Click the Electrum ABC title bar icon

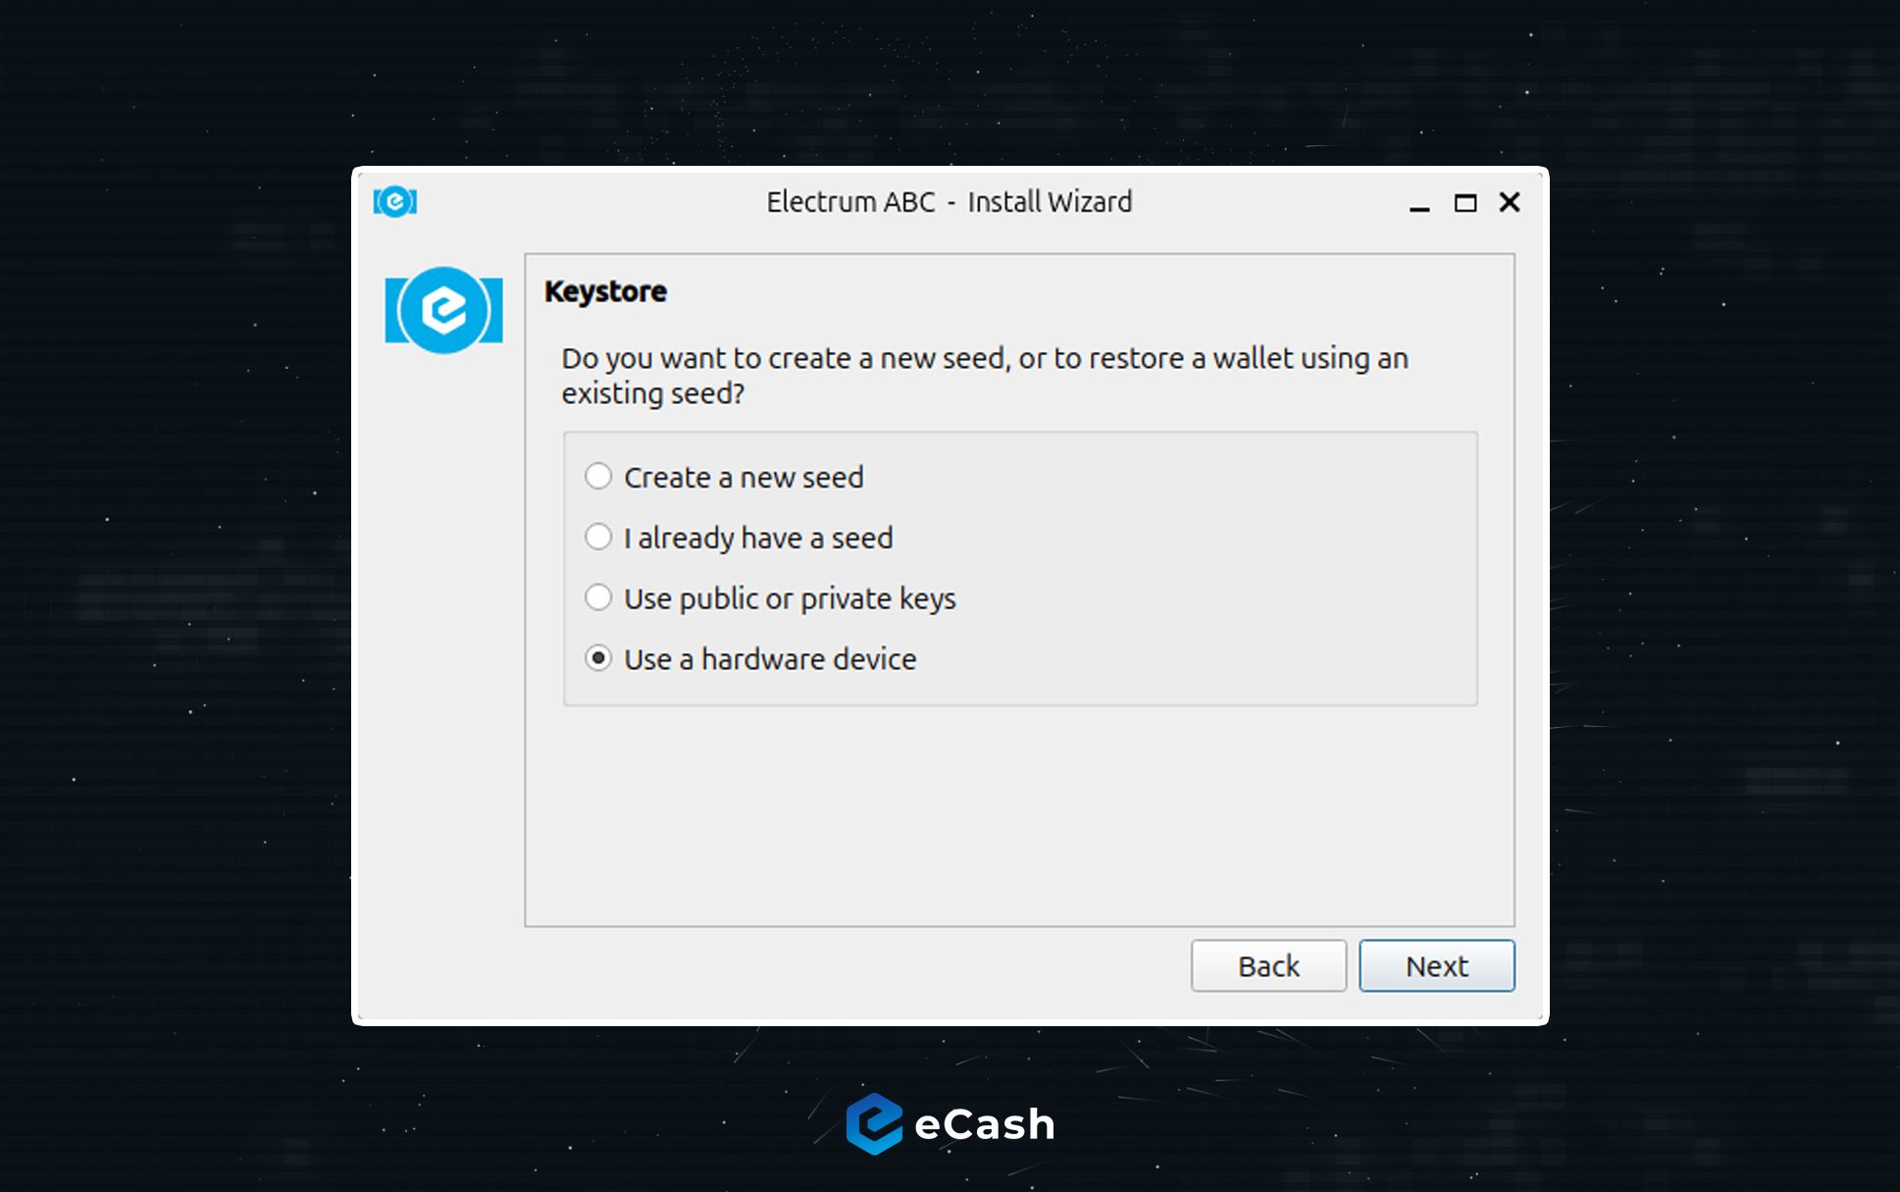395,202
